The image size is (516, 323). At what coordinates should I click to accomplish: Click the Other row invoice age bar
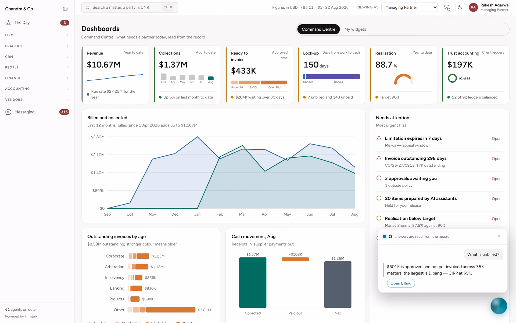(x=162, y=310)
